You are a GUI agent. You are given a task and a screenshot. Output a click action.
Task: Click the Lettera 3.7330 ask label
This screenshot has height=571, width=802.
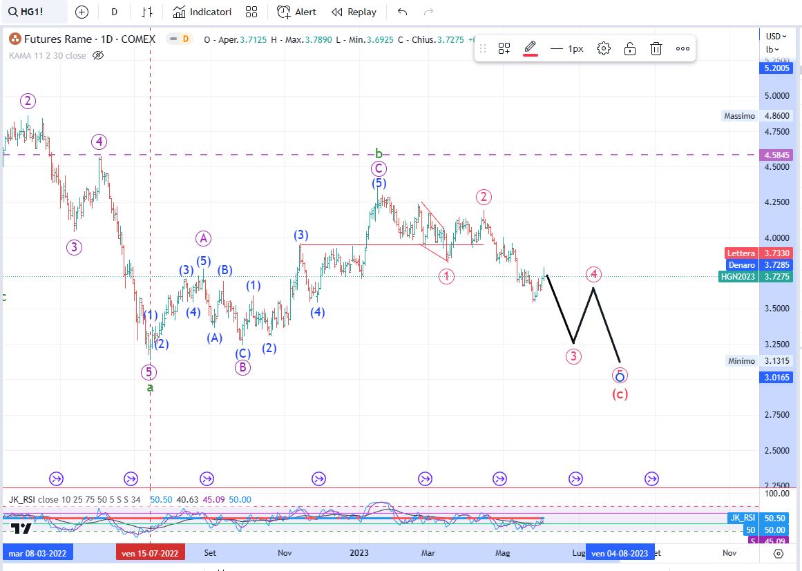click(760, 253)
